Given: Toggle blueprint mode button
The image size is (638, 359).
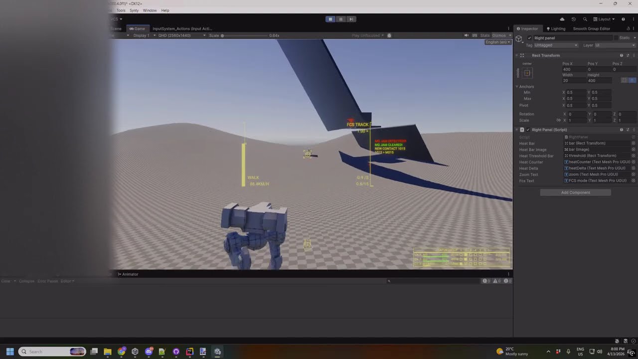Looking at the screenshot, I should pyautogui.click(x=624, y=80).
